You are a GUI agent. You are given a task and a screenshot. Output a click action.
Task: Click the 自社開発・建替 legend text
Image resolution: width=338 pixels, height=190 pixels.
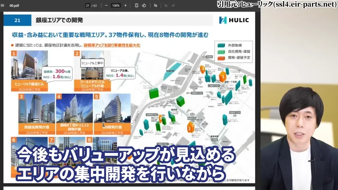(x=239, y=52)
